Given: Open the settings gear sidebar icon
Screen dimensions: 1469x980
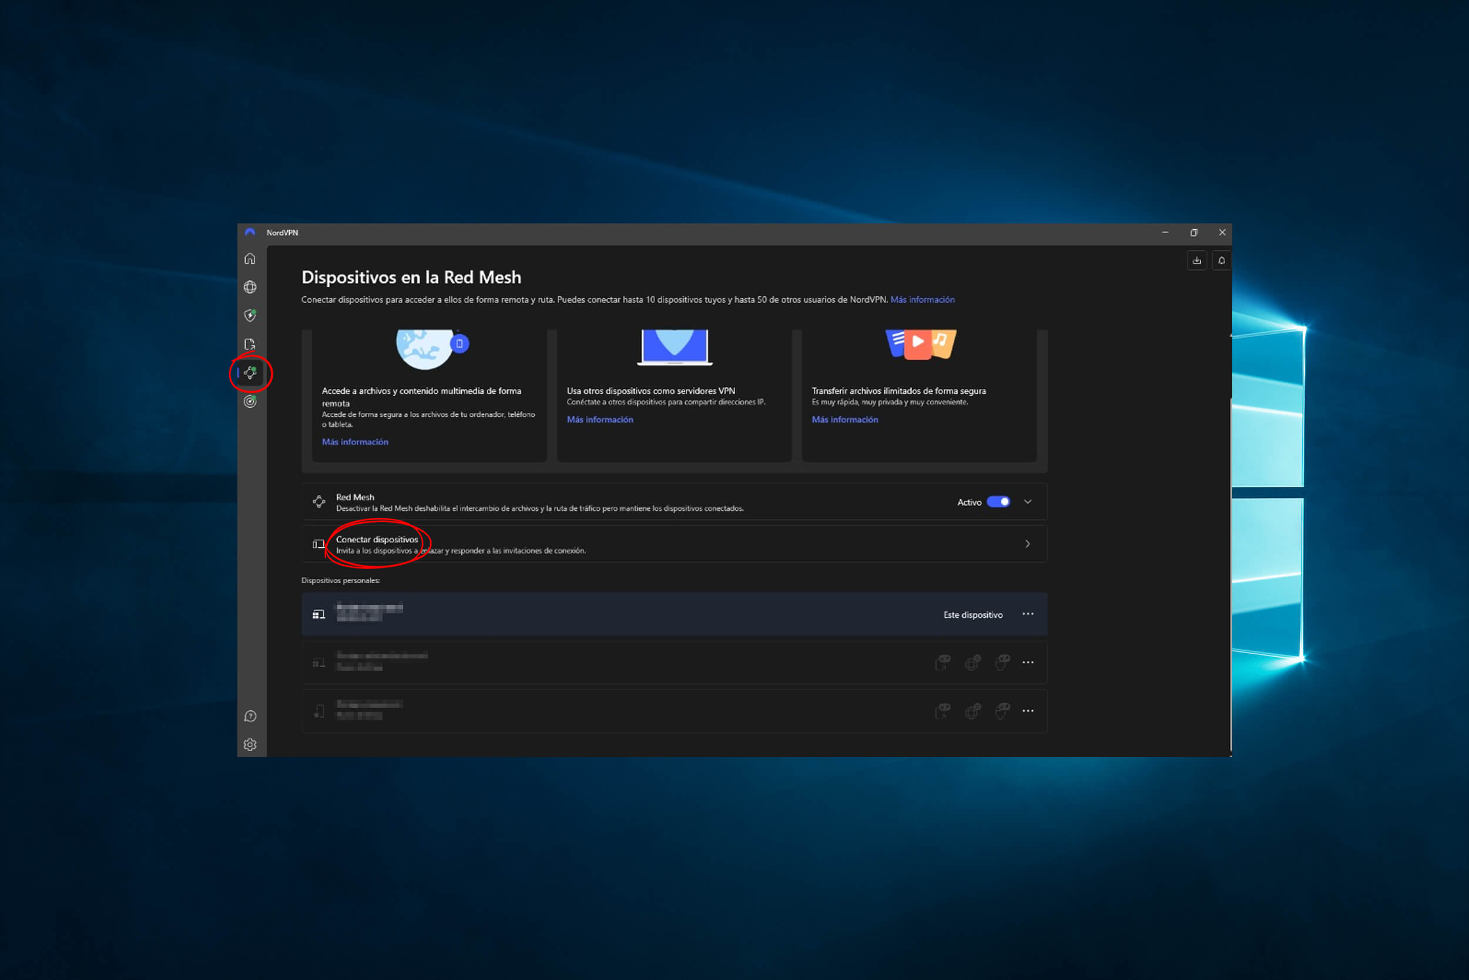Looking at the screenshot, I should coord(250,744).
